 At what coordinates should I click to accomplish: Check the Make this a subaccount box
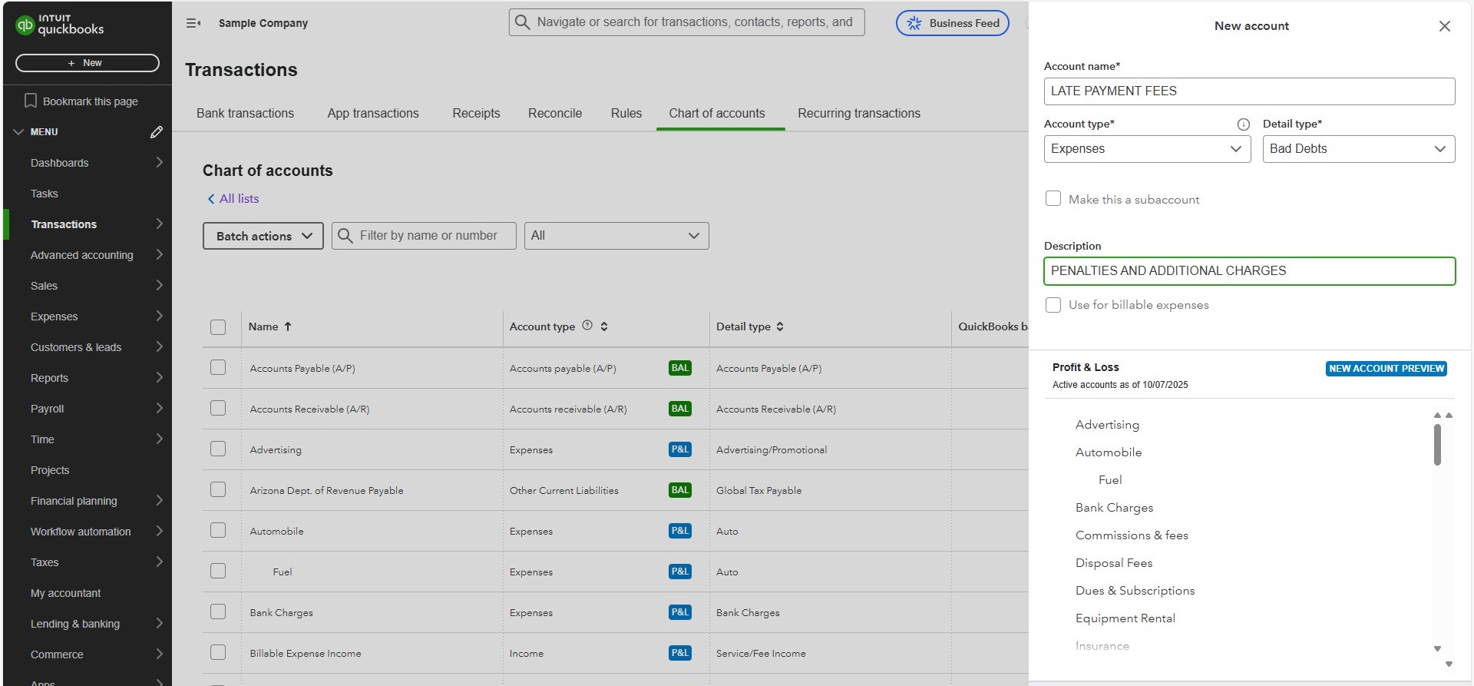[1053, 199]
